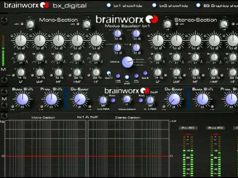Click the Pre EQ meter label button
Image resolution: width=238 pixels, height=178 pixels.
point(188,128)
